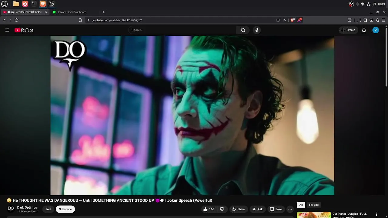Open the file manager from the panel

(16, 4)
